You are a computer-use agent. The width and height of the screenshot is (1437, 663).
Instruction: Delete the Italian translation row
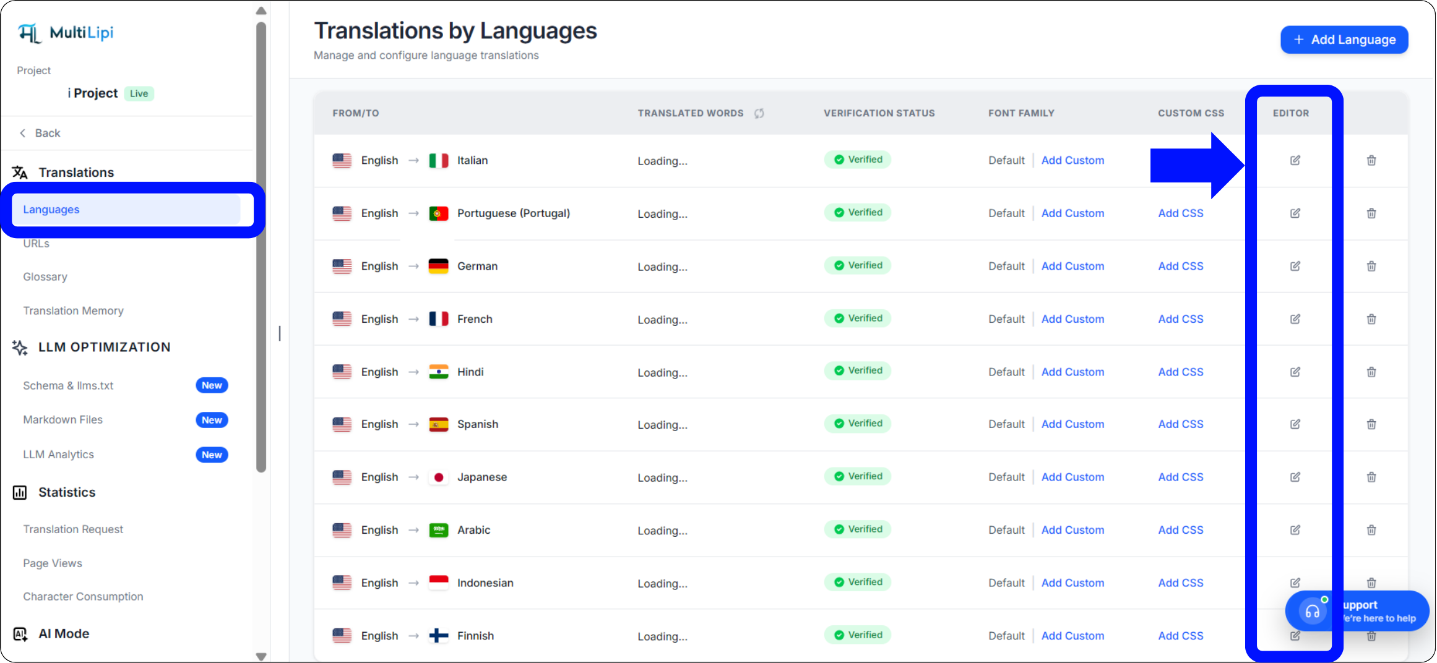1371,160
